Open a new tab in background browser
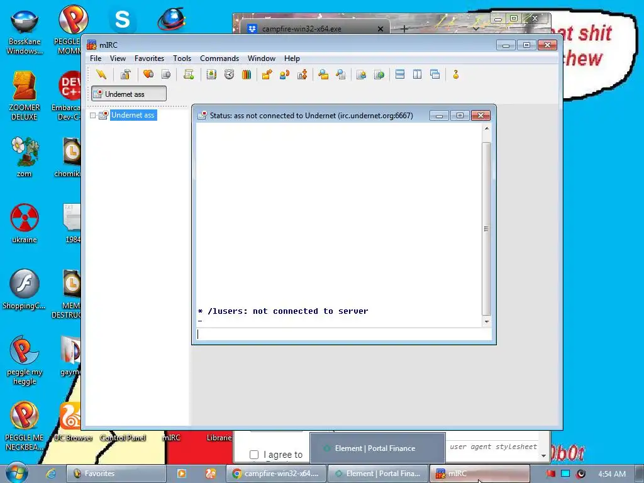 [404, 29]
